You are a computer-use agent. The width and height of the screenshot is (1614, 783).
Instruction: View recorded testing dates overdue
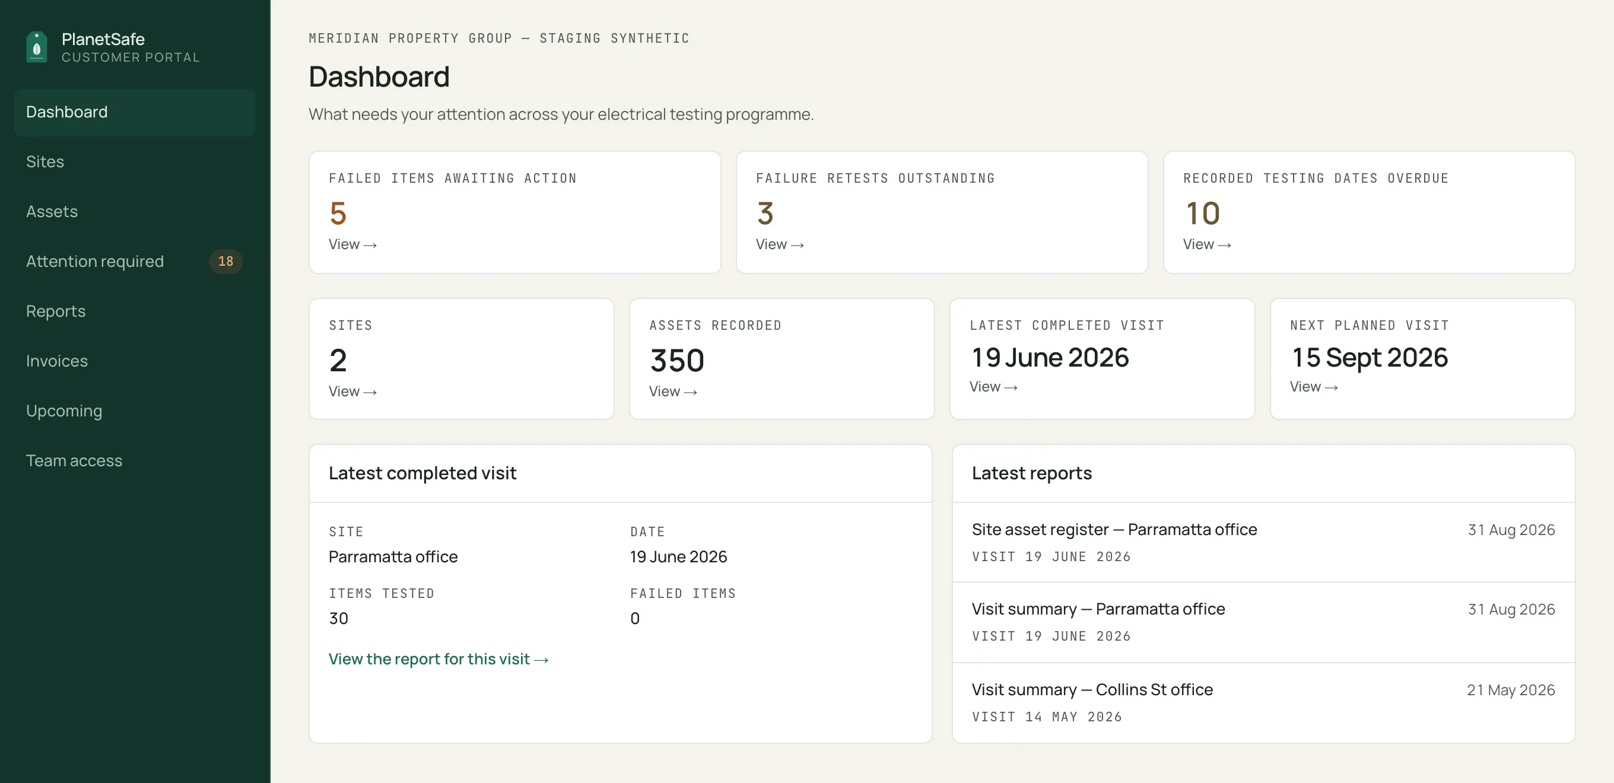[x=1208, y=244]
